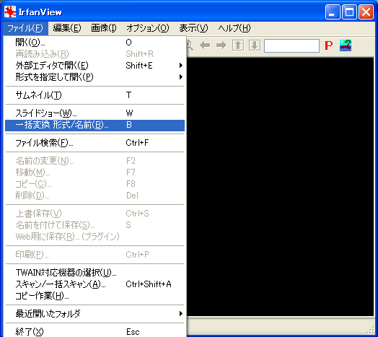Choose 終了(X) to exit IrfanView
378x337 pixels.
(x=94, y=331)
